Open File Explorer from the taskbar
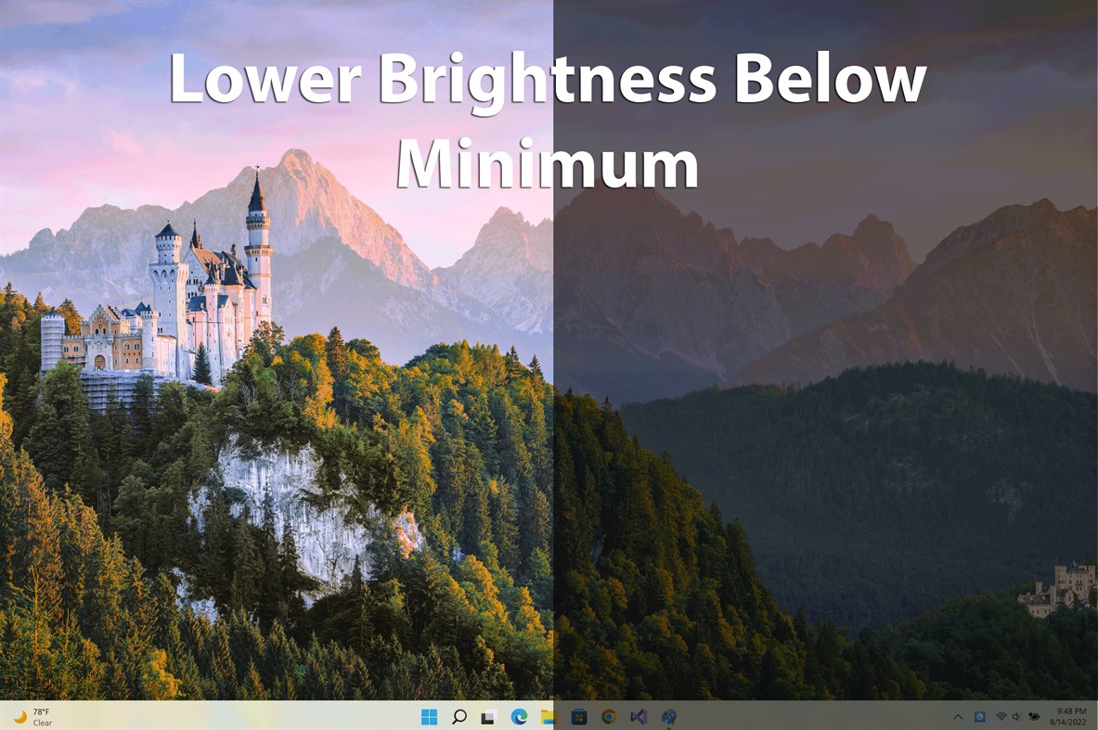Image resolution: width=1098 pixels, height=730 pixels. 548,716
